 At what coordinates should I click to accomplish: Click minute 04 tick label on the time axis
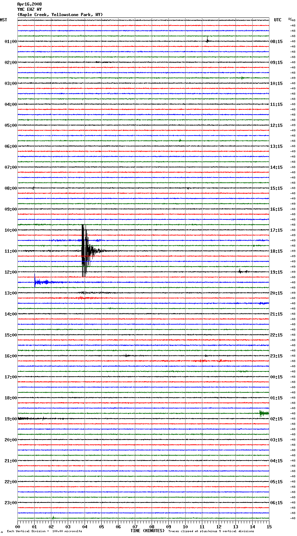point(85,527)
